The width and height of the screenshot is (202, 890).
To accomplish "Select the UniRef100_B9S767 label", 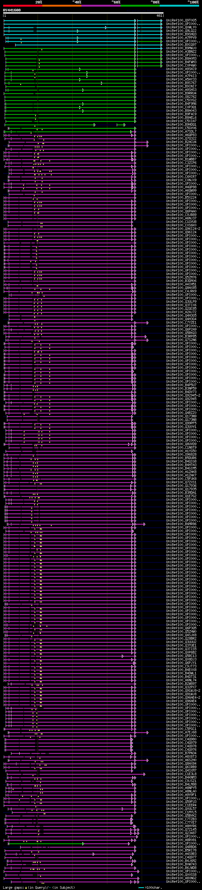I will [x=181, y=83].
